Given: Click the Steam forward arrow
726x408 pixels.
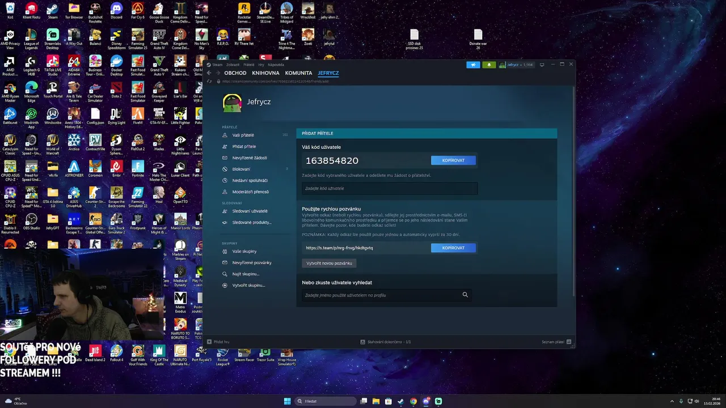Looking at the screenshot, I should pos(218,73).
